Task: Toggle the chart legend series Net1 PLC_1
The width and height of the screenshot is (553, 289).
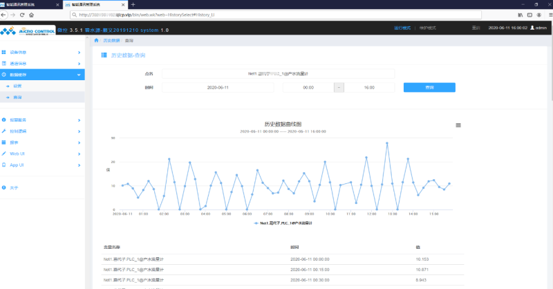Action: pos(283,223)
